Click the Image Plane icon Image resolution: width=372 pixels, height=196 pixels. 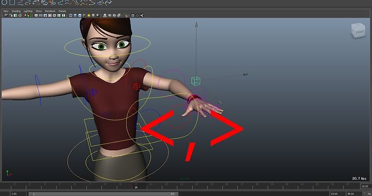coord(20,15)
